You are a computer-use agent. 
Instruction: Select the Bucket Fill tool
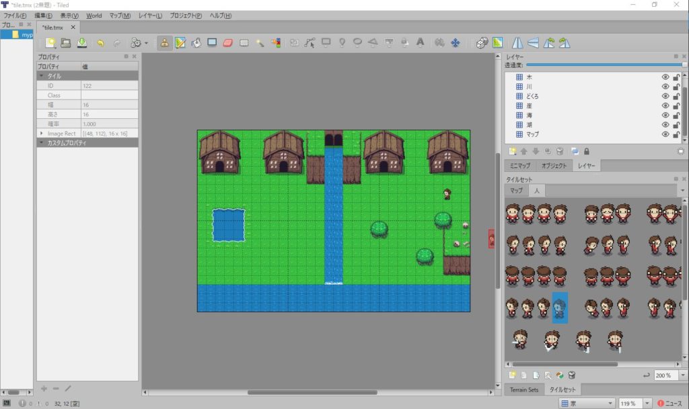[x=196, y=42]
